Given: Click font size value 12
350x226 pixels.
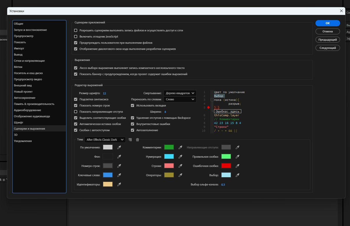Looking at the screenshot, I should pyautogui.click(x=104, y=93).
